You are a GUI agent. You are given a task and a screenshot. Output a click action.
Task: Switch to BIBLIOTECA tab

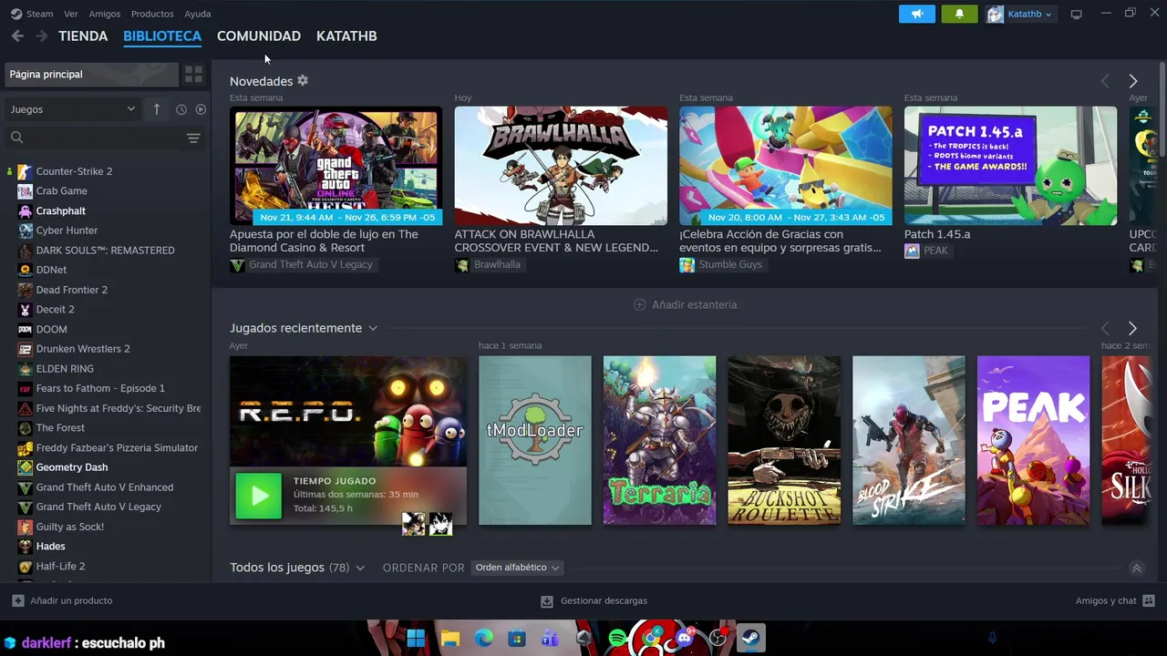click(162, 36)
